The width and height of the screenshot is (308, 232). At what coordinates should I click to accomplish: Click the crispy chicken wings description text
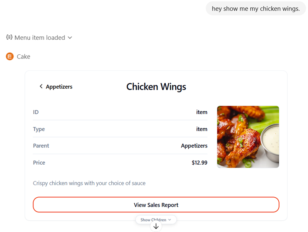pyautogui.click(x=89, y=183)
